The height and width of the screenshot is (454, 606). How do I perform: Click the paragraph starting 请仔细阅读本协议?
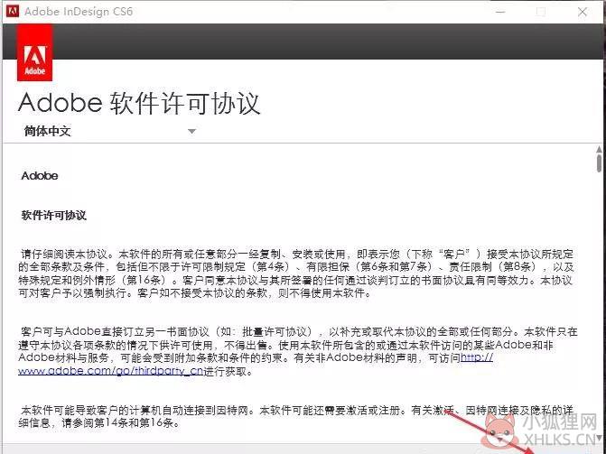pos(296,273)
